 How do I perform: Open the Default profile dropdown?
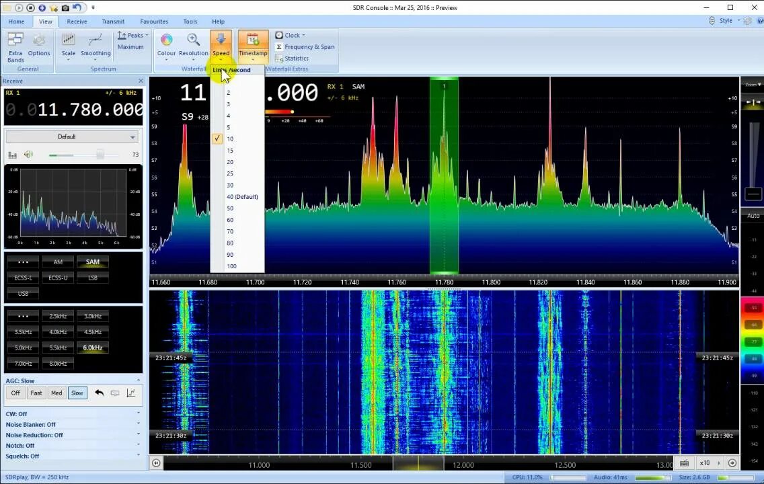[x=71, y=137]
